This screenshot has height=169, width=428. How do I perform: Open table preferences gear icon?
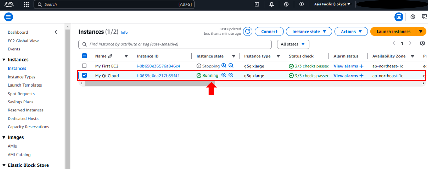(422, 43)
